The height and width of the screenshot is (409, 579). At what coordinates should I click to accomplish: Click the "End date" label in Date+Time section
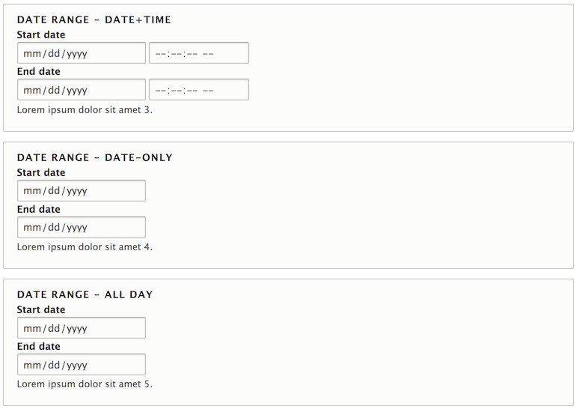(x=39, y=71)
